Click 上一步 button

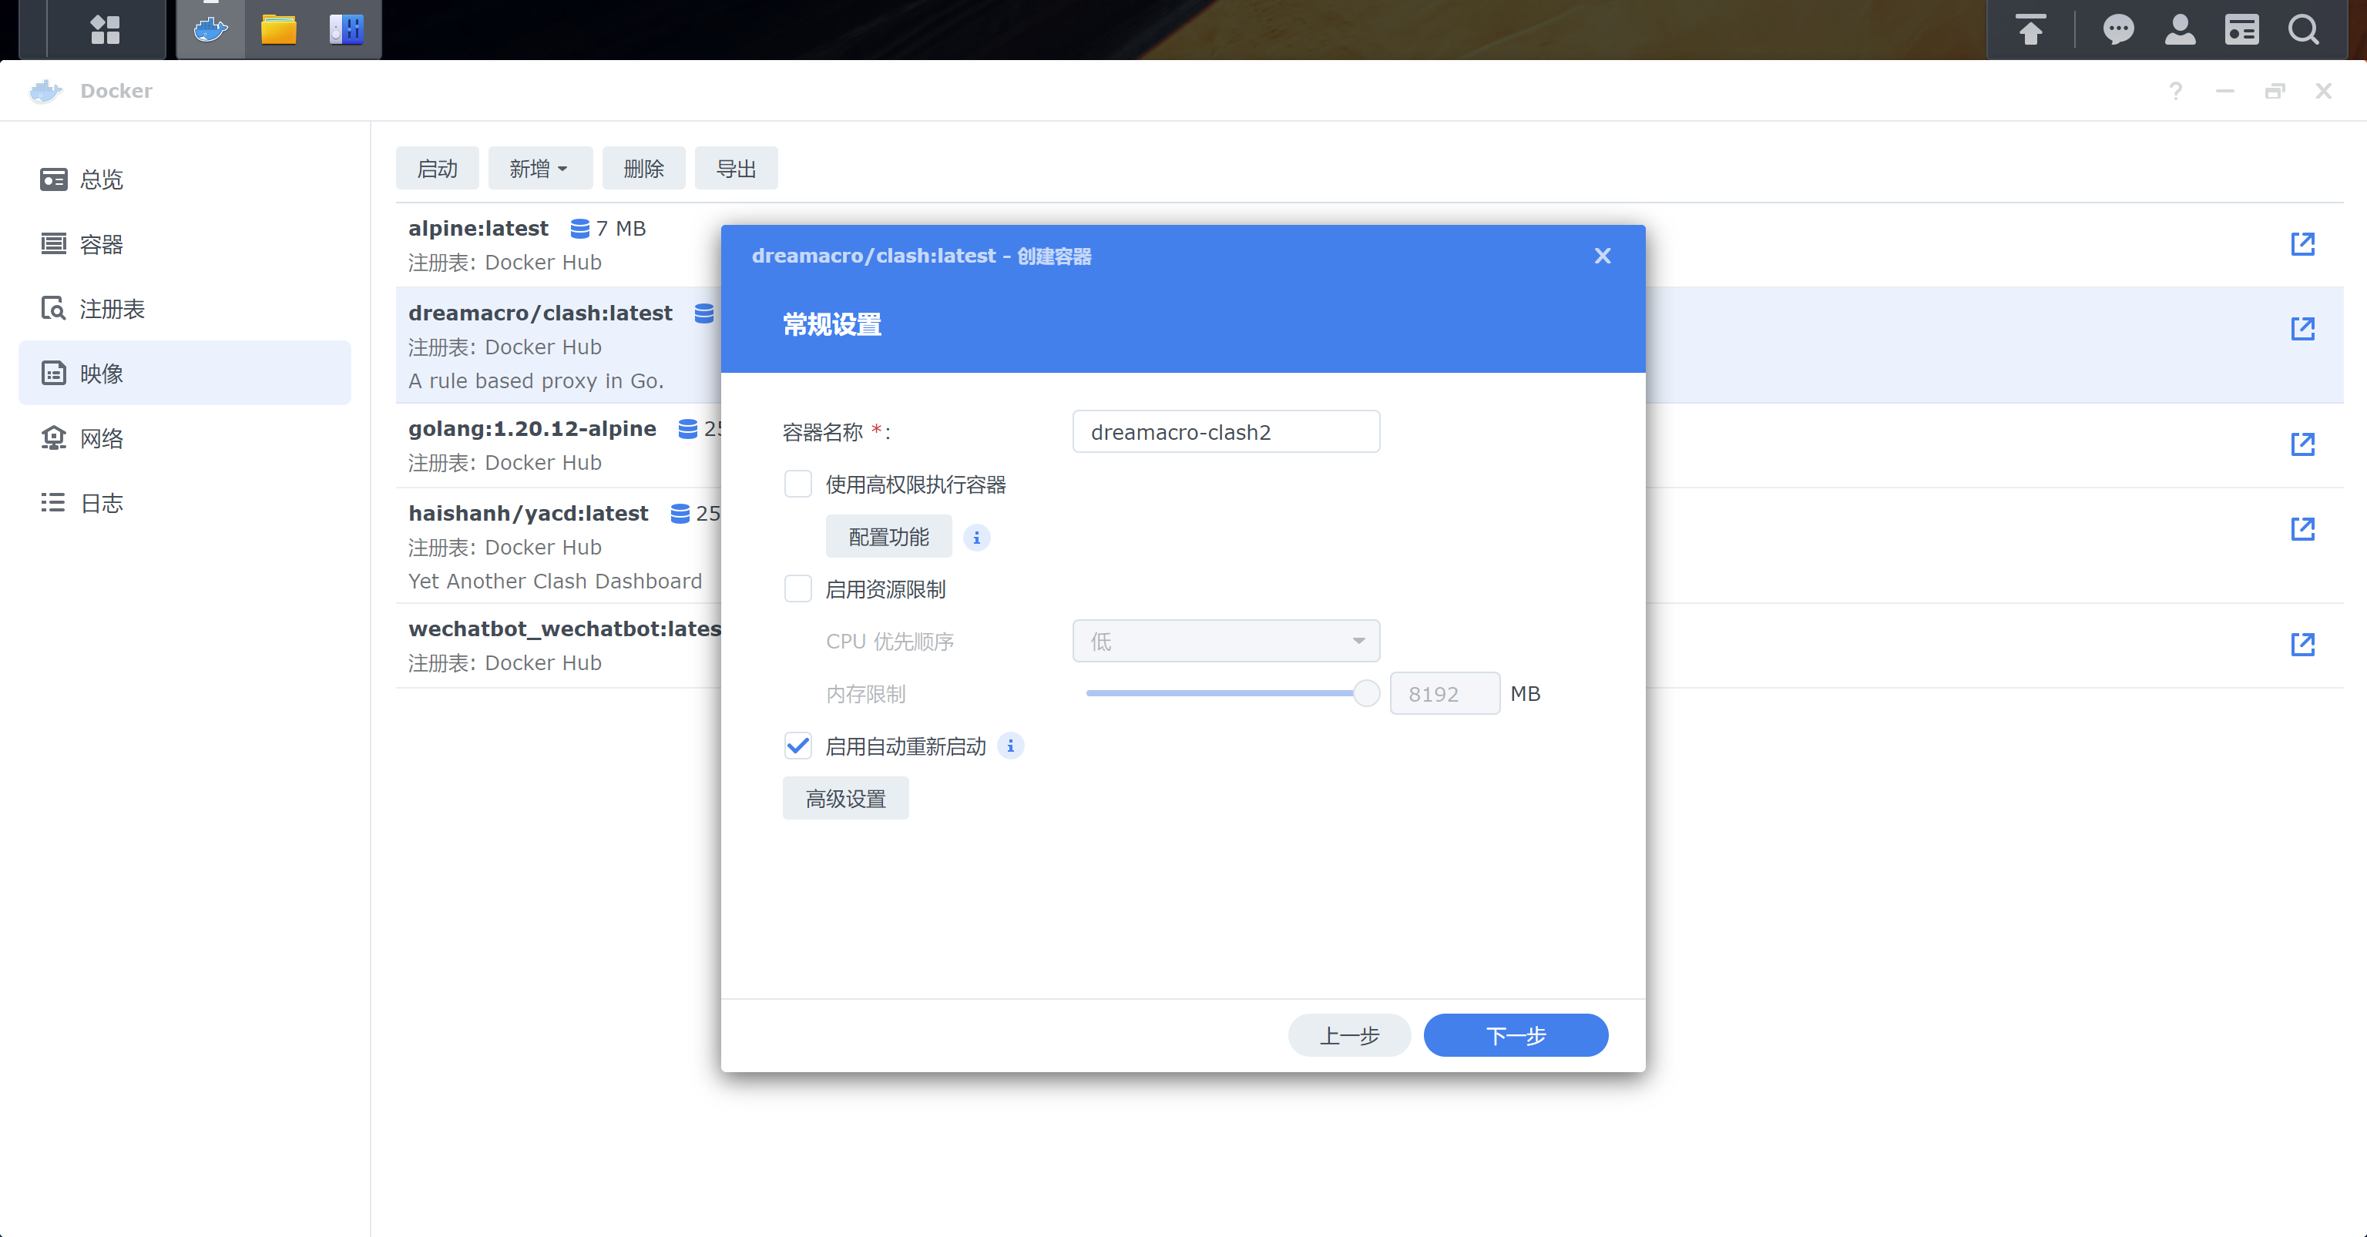1349,1035
